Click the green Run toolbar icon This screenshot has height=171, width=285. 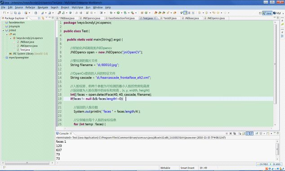[118, 13]
